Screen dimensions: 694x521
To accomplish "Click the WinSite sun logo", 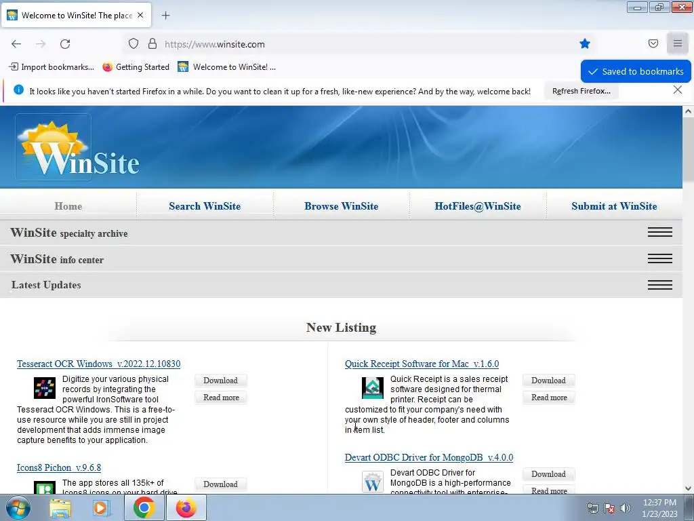I will tap(54, 147).
